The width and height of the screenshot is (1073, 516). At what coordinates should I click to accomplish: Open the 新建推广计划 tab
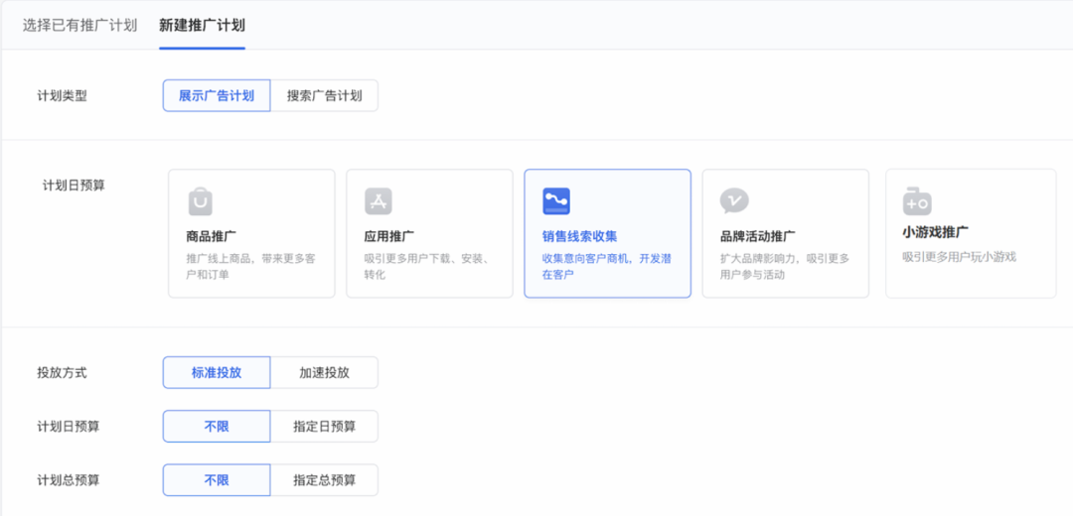click(202, 25)
